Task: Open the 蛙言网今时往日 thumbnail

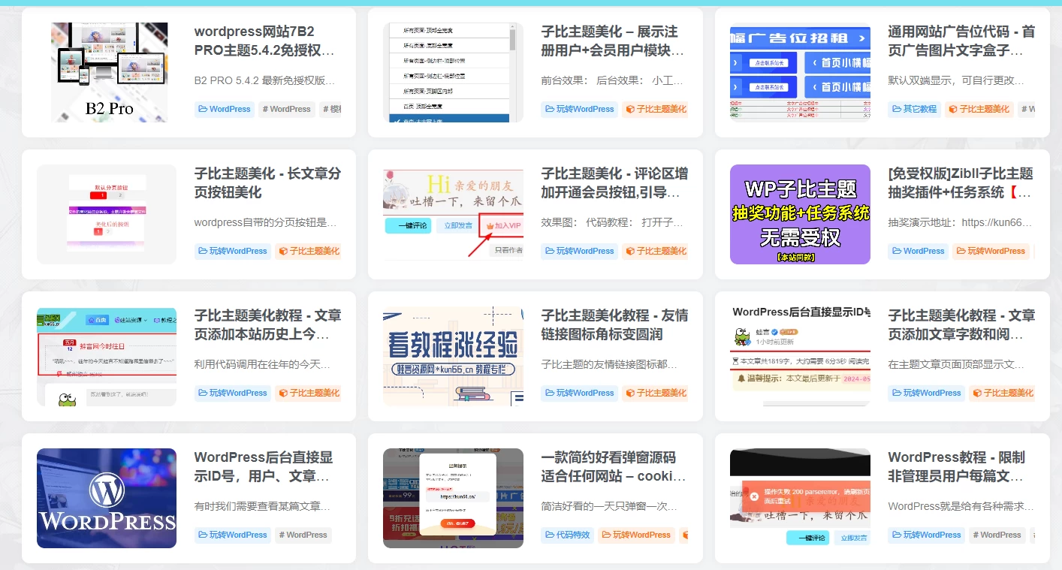Action: click(107, 356)
